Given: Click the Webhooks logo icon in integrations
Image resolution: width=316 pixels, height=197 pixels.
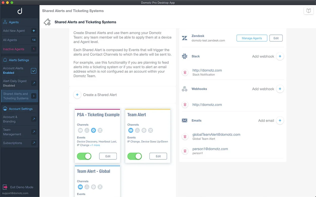Looking at the screenshot, I should point(185,89).
